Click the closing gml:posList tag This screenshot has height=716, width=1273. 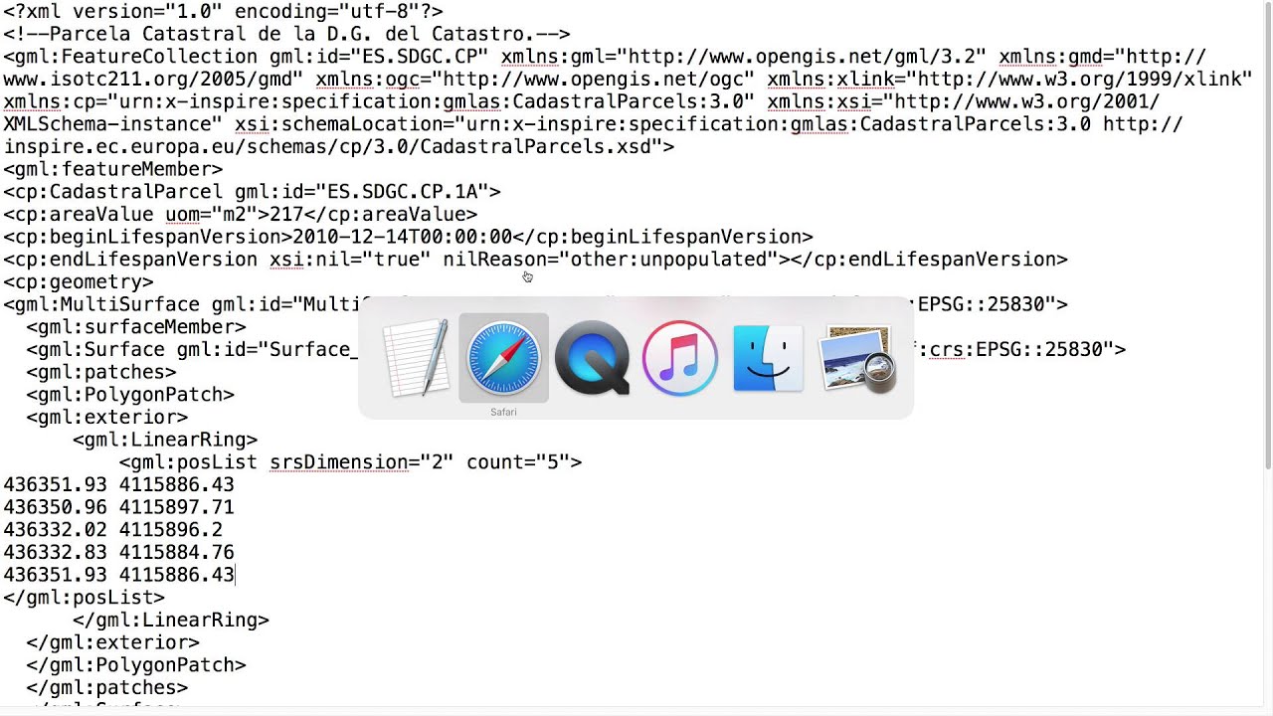point(84,598)
